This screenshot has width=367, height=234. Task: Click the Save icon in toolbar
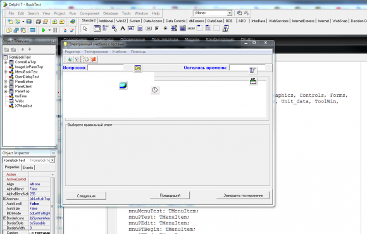point(28,22)
